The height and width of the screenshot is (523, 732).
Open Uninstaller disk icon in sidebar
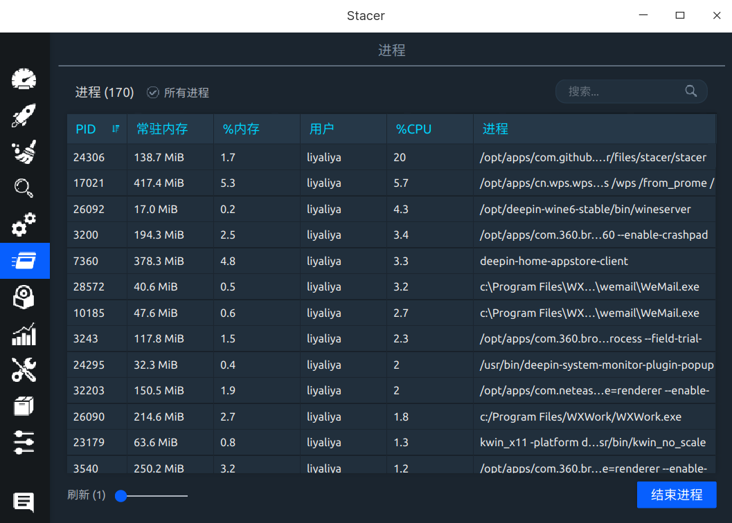tap(24, 297)
